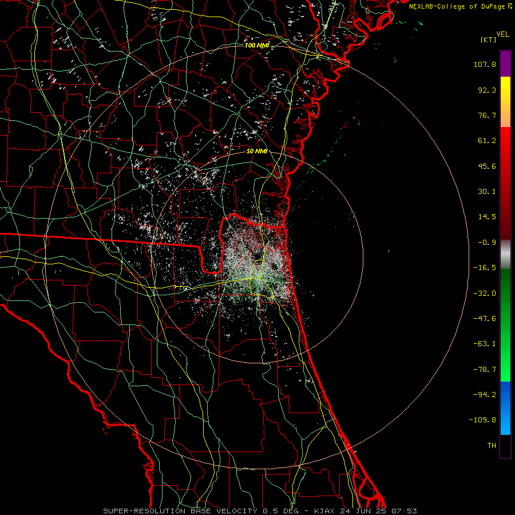Select the -16.5 velocity scale value
This screenshot has height=515, width=515.
485,268
